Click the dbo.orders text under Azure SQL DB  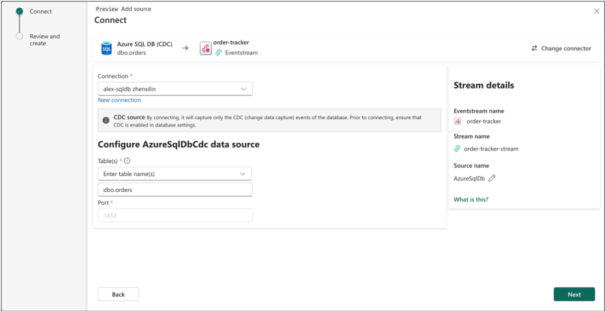[x=132, y=53]
